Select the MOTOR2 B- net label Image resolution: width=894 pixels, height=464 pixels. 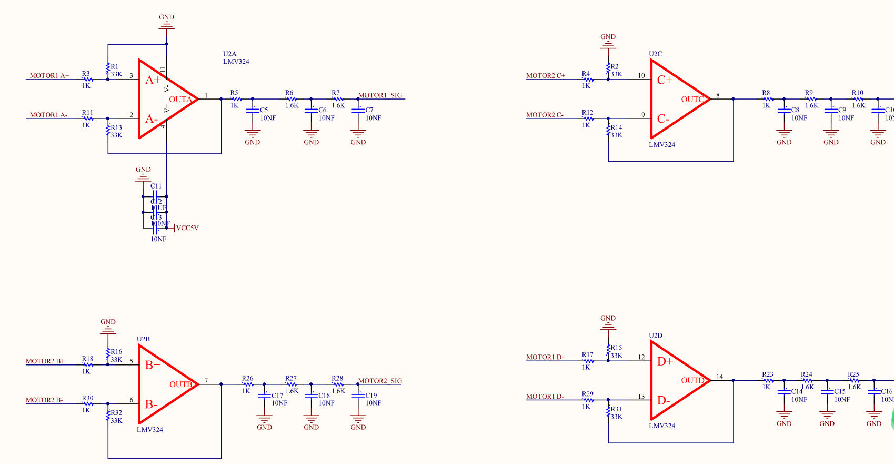[x=44, y=400]
